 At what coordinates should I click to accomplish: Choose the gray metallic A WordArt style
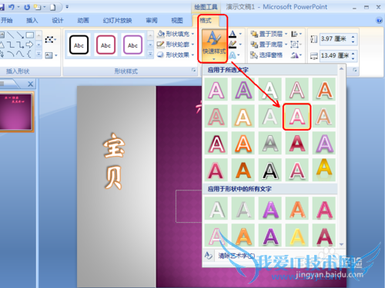tap(270, 143)
